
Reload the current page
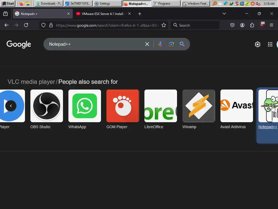(x=26, y=25)
